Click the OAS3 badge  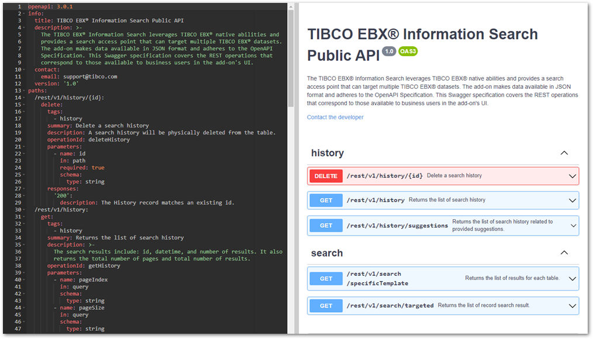pos(408,51)
